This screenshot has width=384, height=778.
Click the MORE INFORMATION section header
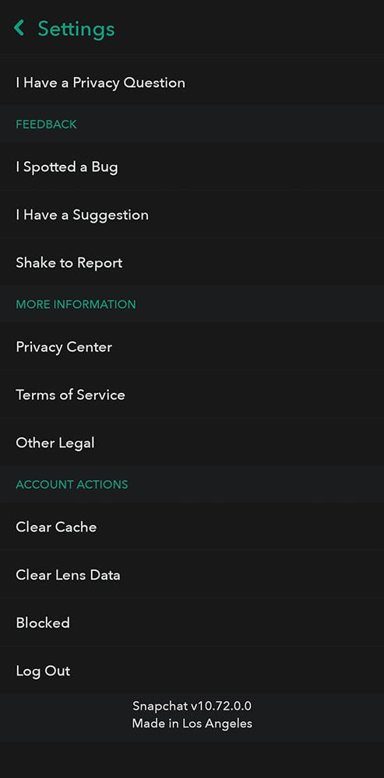(x=76, y=304)
